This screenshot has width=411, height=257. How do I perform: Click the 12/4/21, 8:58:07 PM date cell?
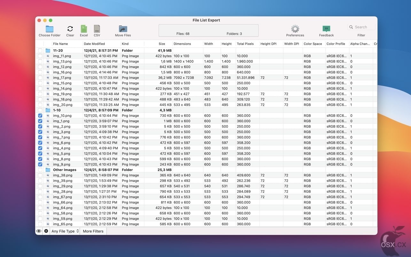[101, 170]
